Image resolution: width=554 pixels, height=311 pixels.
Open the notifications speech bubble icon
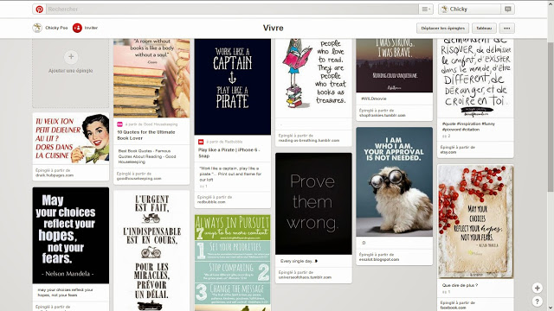click(508, 10)
